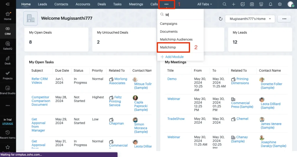Open the Contacts tab

(61, 4)
